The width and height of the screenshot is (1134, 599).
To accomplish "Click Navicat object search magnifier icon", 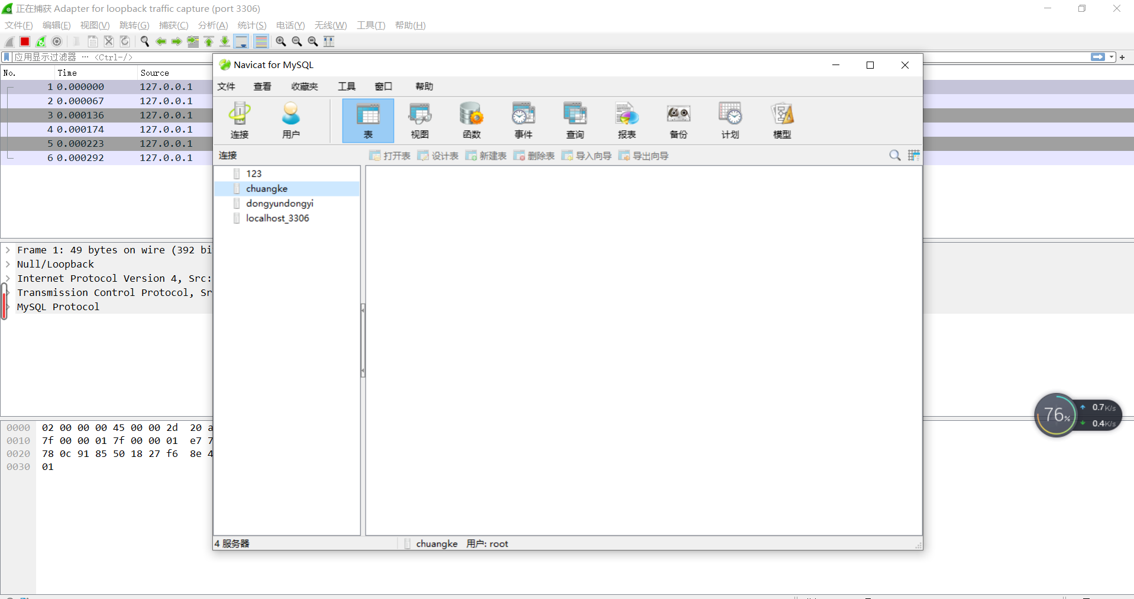I will click(x=895, y=155).
